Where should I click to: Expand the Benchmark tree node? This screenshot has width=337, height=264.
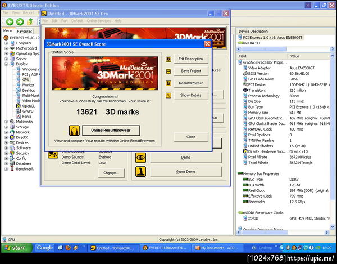coord(6,169)
